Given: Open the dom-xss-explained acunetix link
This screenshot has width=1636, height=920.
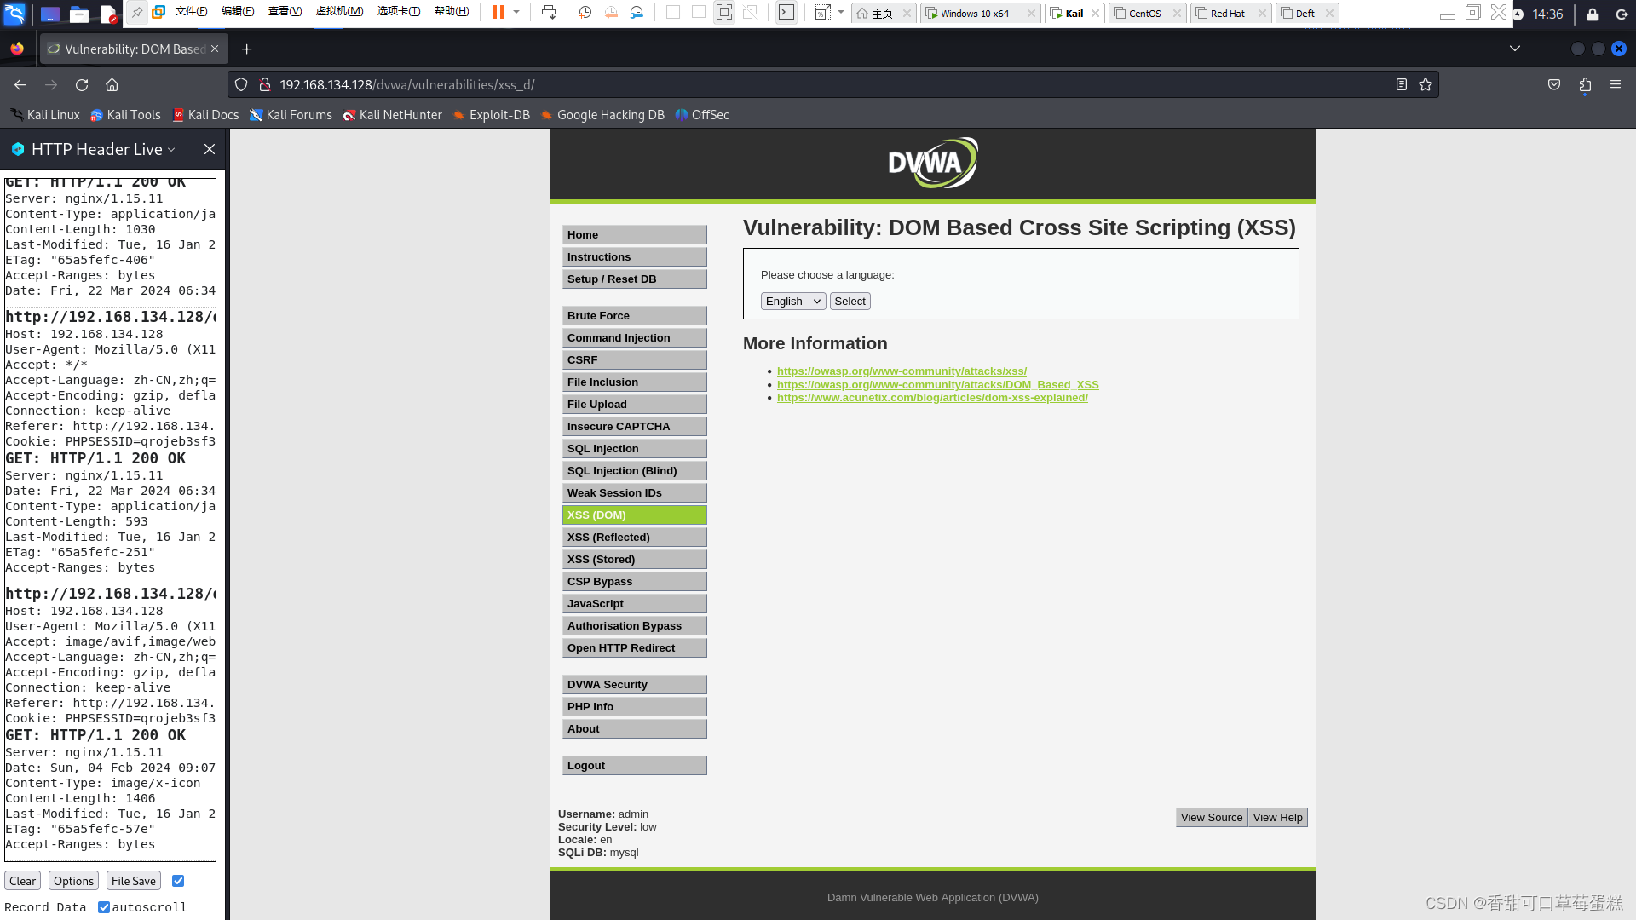Looking at the screenshot, I should (x=932, y=397).
